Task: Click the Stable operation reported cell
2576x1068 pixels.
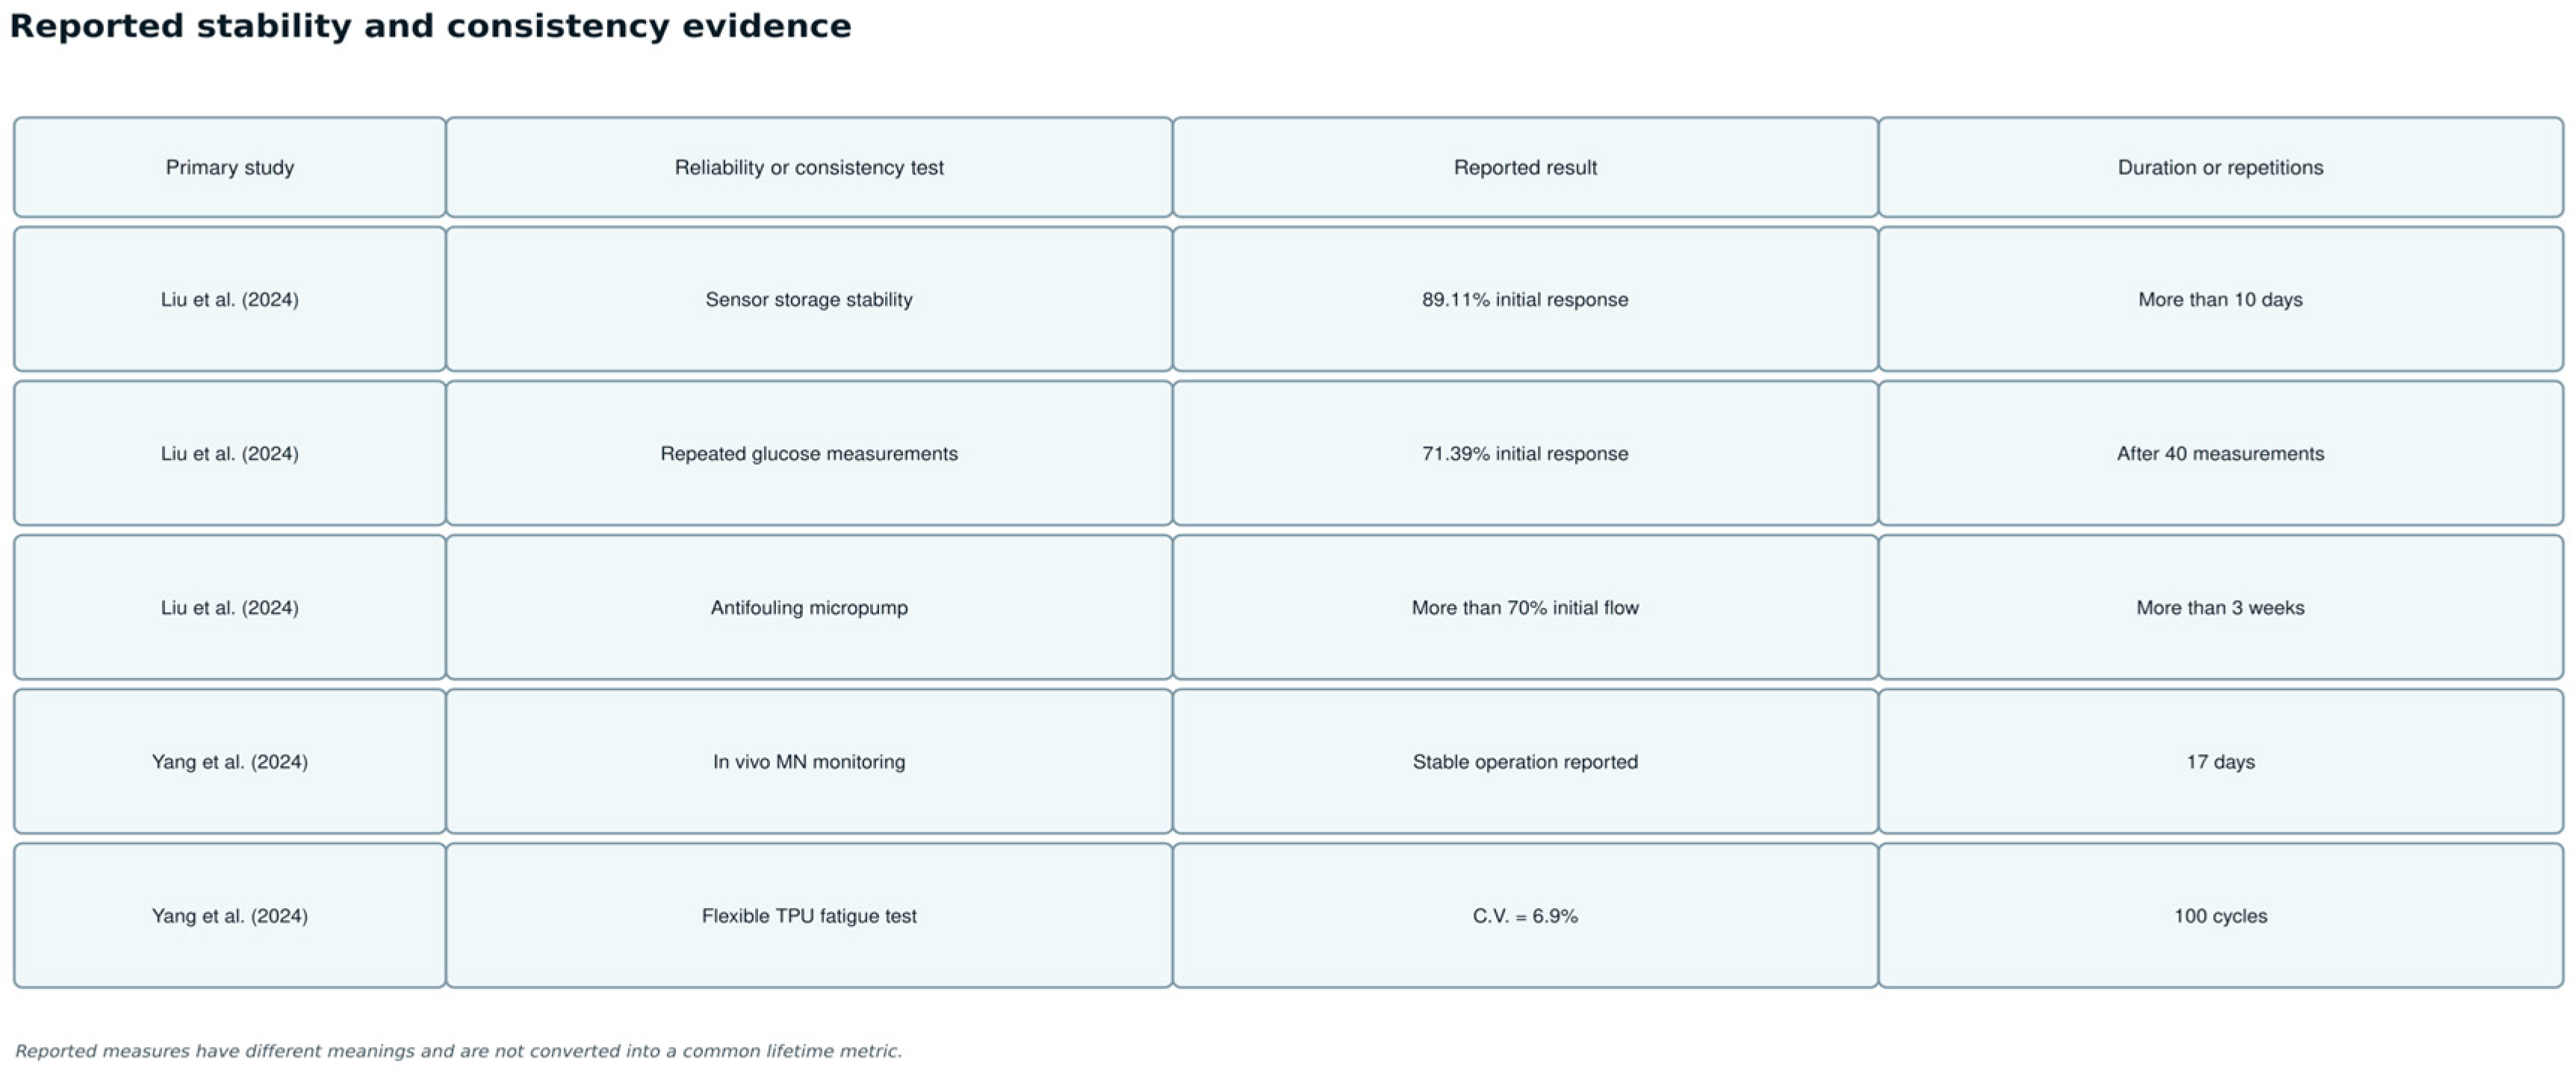Action: 1525,761
